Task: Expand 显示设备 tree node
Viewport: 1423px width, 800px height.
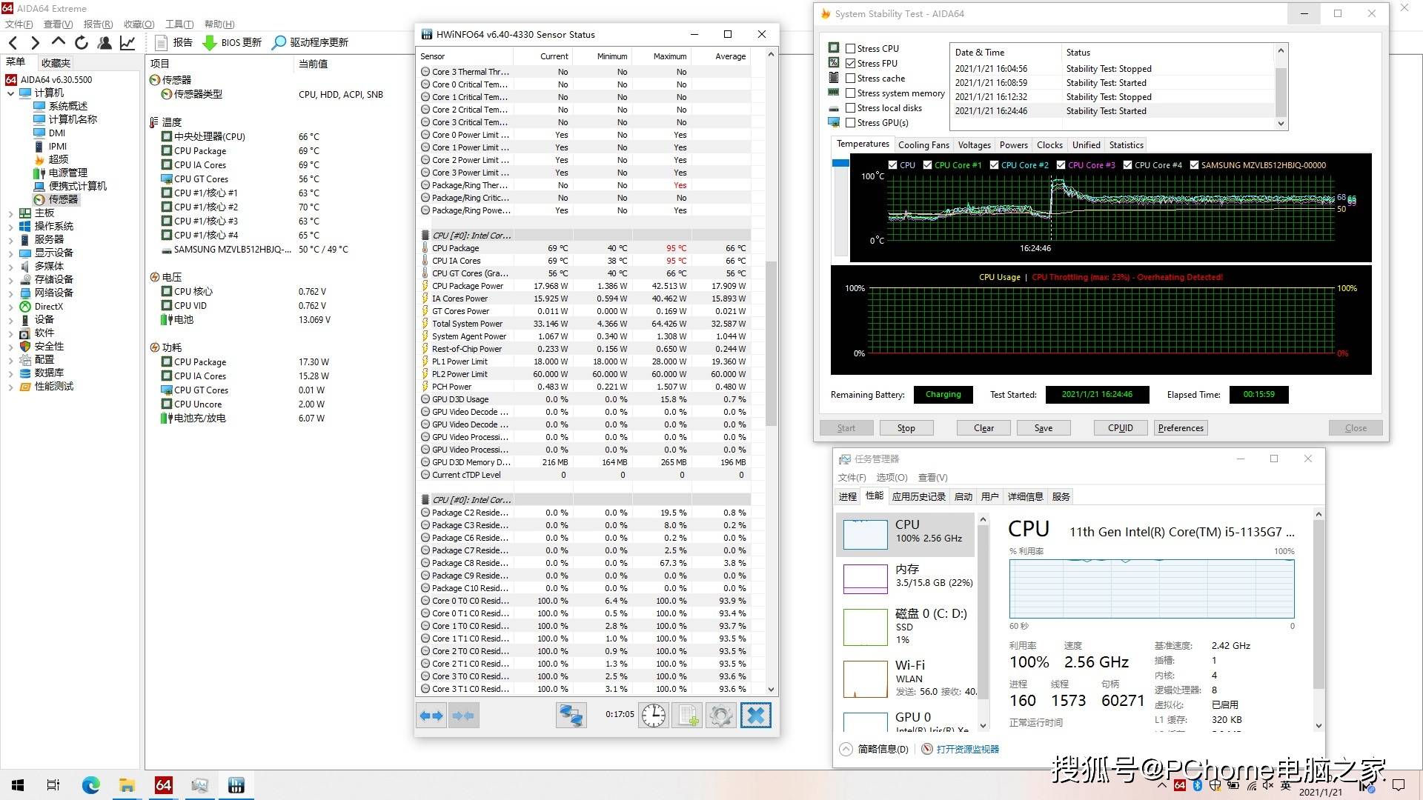Action: 10,253
